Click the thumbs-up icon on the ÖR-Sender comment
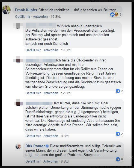The height and width of the screenshot is (168, 134). pos(118,91)
